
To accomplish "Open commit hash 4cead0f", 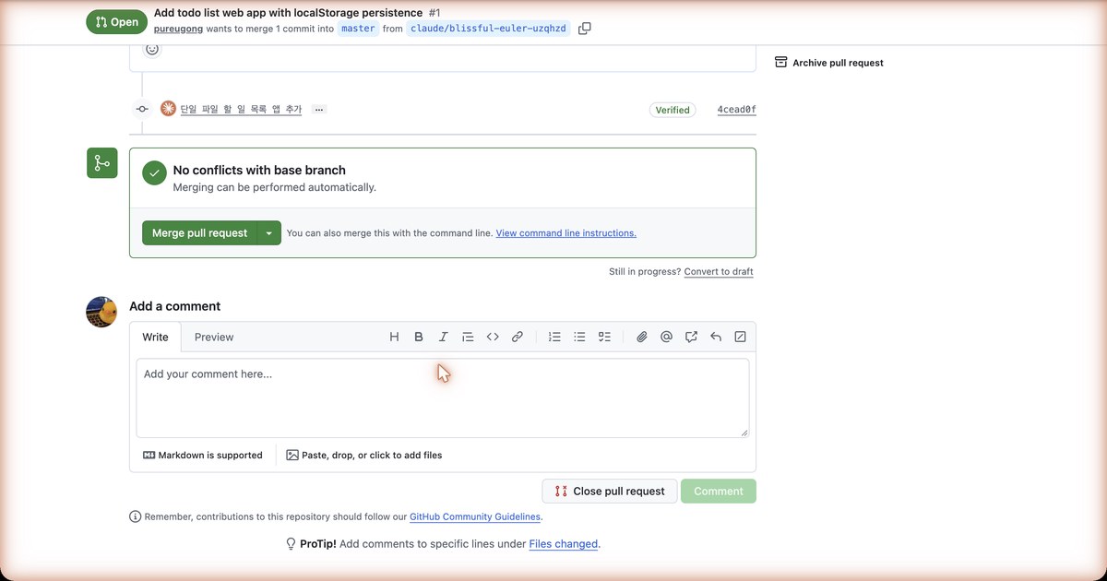I will pos(736,110).
